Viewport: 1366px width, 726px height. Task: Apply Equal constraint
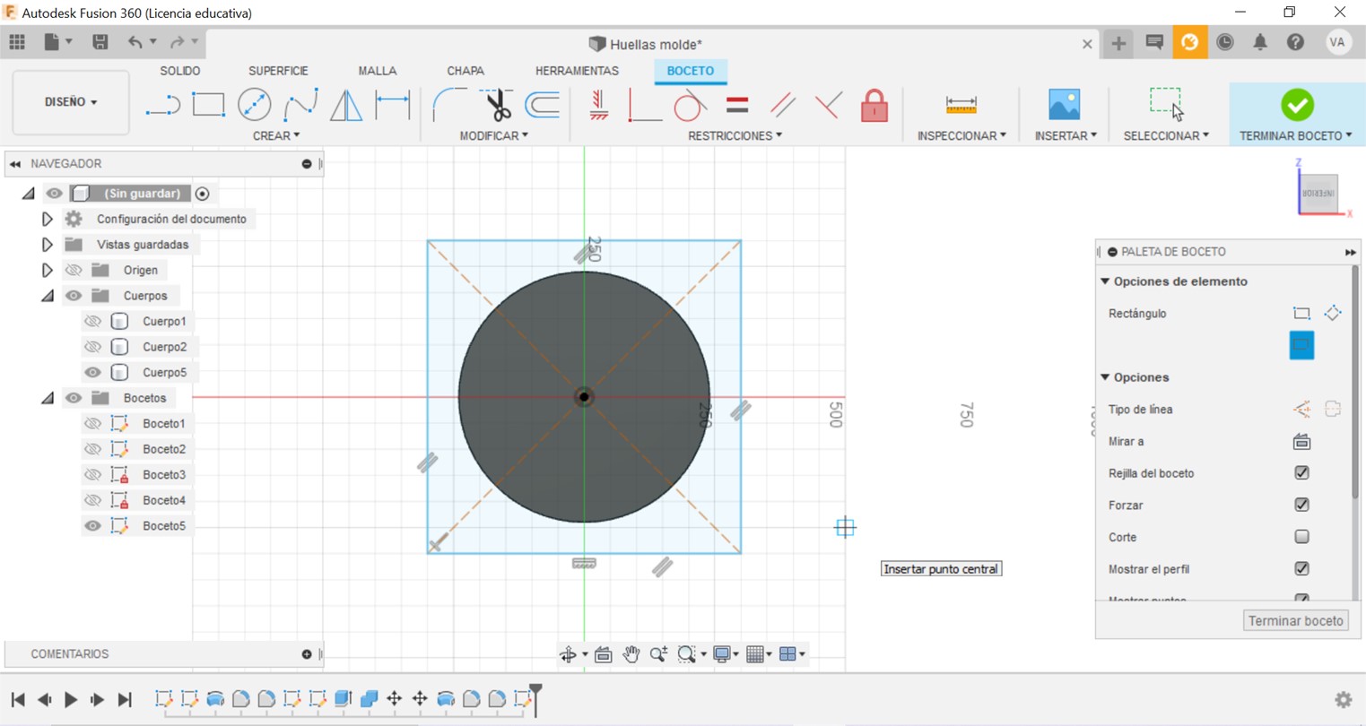(x=737, y=105)
